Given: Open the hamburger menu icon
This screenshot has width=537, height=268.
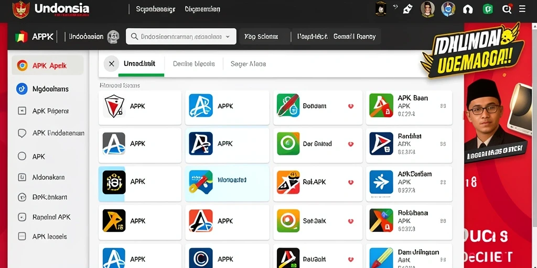Looking at the screenshot, I should click(522, 9).
